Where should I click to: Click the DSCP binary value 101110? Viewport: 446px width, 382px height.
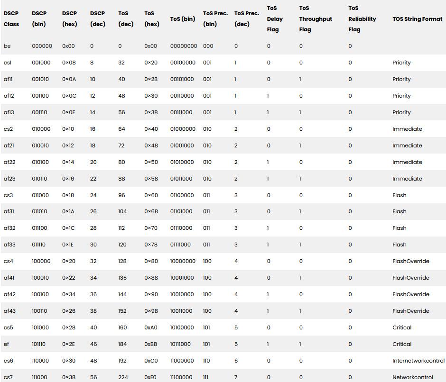[39, 344]
